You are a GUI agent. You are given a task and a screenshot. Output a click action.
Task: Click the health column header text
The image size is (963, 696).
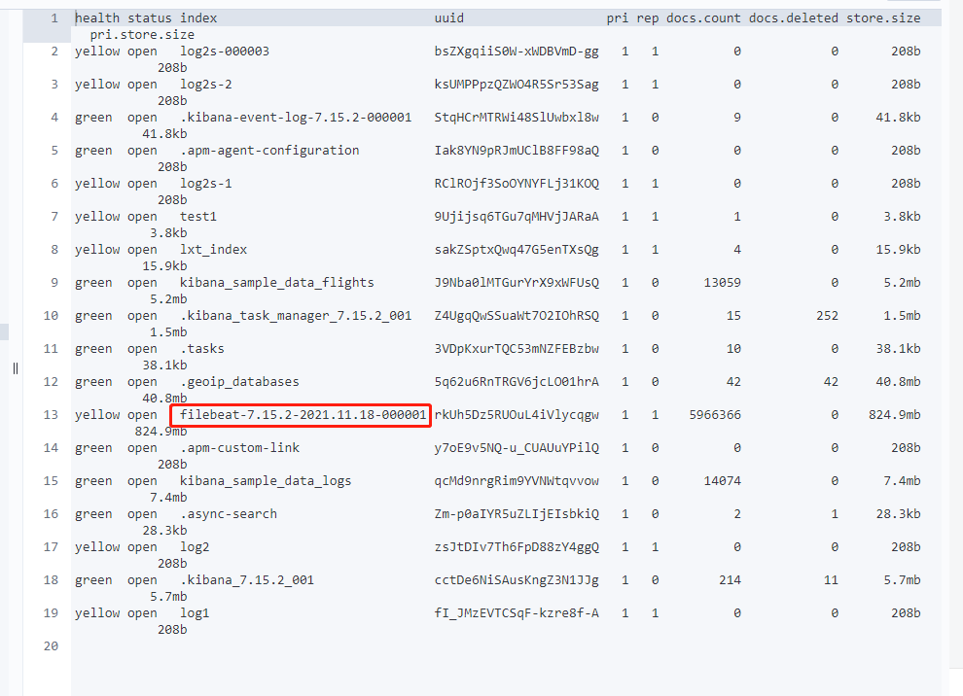point(97,18)
